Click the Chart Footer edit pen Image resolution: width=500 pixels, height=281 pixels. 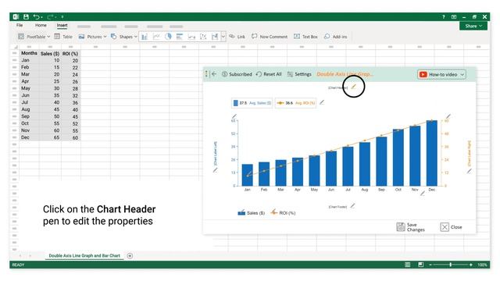tap(352, 206)
